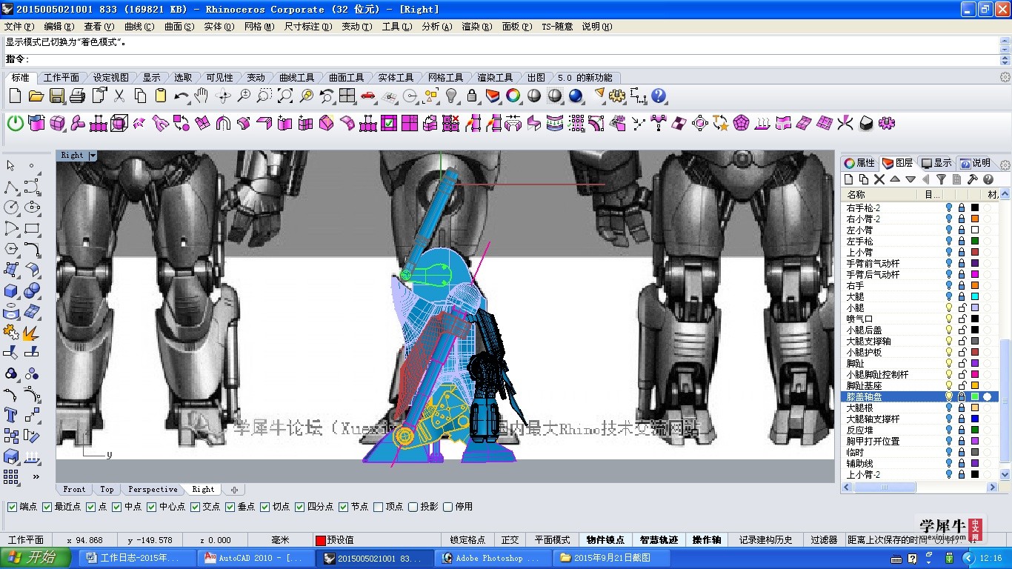Select the arrow pointer tool in left sidebar
The width and height of the screenshot is (1012, 569).
click(10, 166)
